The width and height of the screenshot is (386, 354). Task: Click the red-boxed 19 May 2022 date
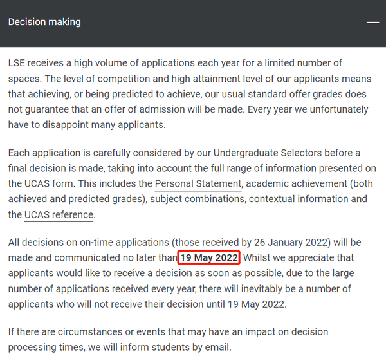tap(210, 259)
